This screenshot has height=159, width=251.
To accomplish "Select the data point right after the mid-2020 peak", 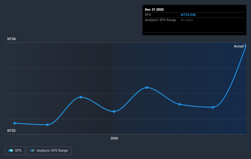I will coord(180,104).
